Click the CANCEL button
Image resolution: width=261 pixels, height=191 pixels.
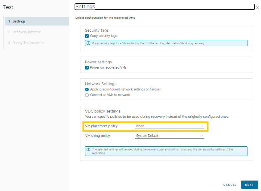(x=230, y=185)
